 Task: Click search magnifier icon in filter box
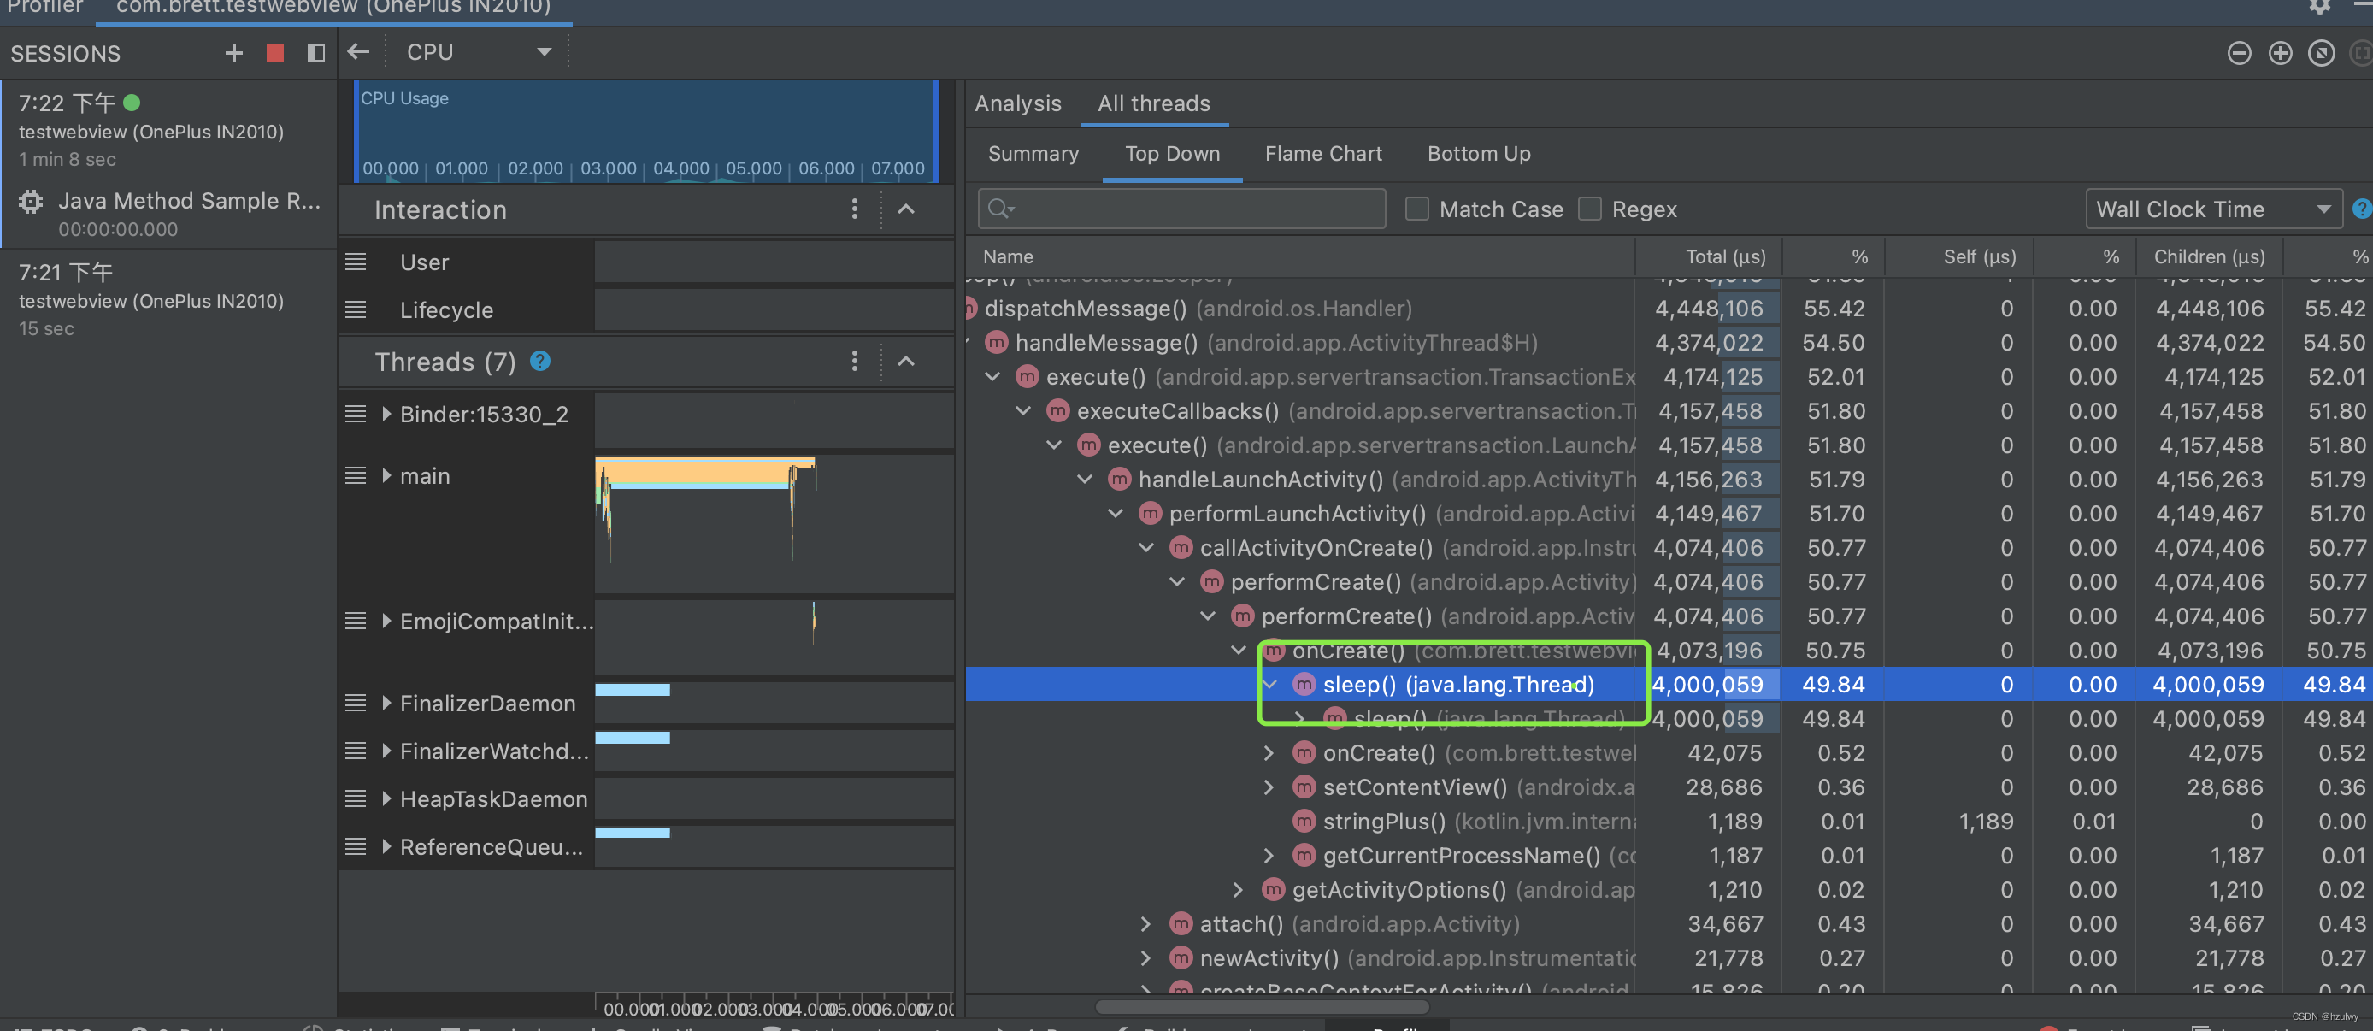tap(1000, 209)
